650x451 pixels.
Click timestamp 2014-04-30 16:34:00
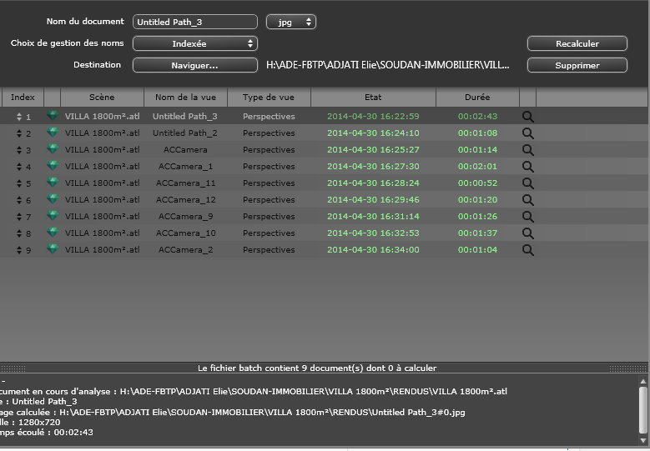point(373,250)
